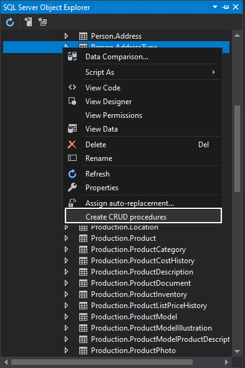Click the Data Comparison menu icon

click(72, 57)
